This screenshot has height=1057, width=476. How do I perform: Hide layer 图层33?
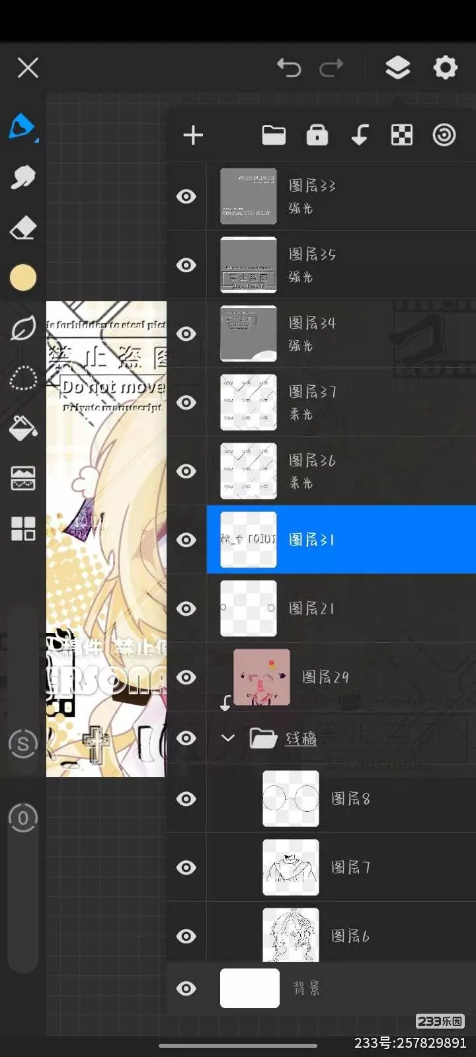click(186, 196)
